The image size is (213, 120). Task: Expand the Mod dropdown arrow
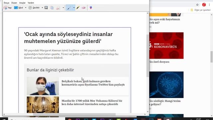click(26, 8)
